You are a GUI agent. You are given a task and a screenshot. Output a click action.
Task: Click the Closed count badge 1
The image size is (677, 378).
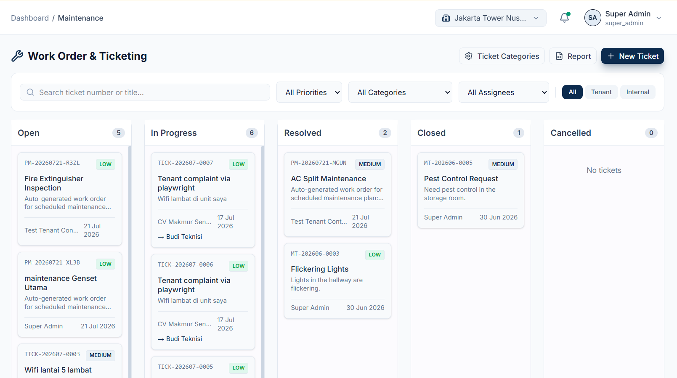pyautogui.click(x=519, y=133)
